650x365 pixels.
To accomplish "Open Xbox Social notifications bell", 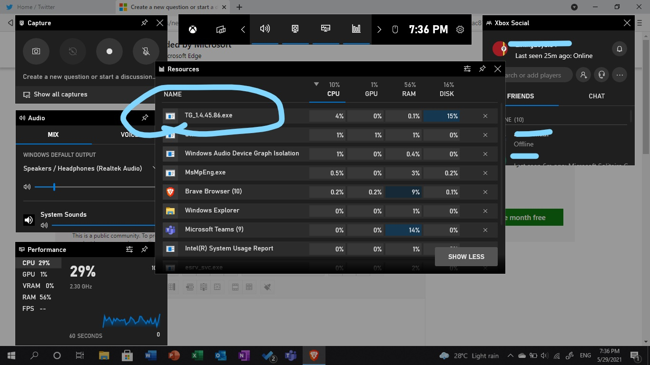I will click(620, 49).
